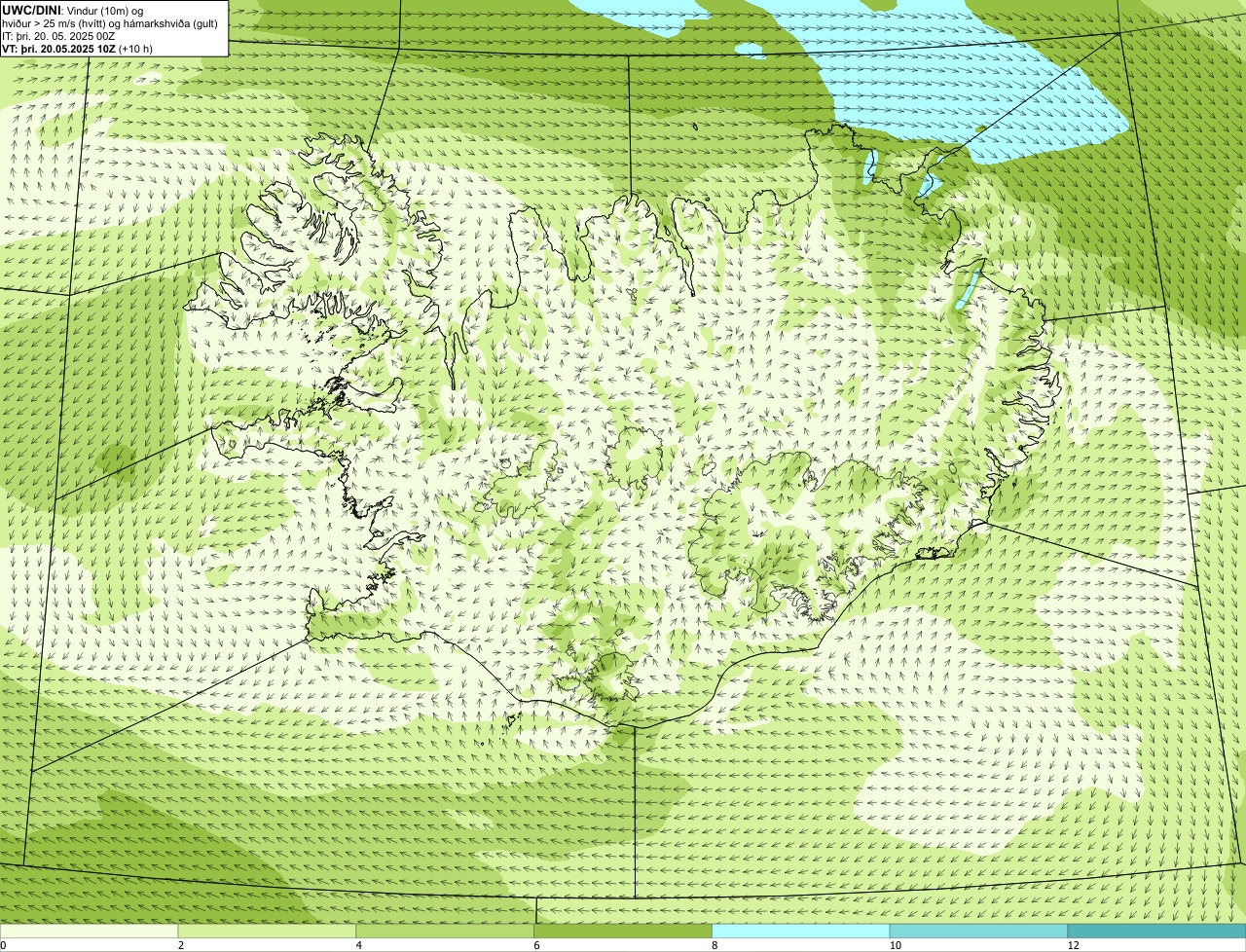Click the '2' label on the color scale
This screenshot has height=952, width=1246.
pyautogui.click(x=181, y=945)
